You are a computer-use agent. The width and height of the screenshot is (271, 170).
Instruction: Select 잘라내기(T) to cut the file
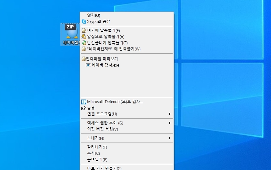[127, 147]
